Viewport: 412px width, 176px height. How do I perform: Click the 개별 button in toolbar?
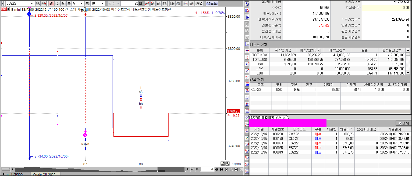(x=199, y=3)
